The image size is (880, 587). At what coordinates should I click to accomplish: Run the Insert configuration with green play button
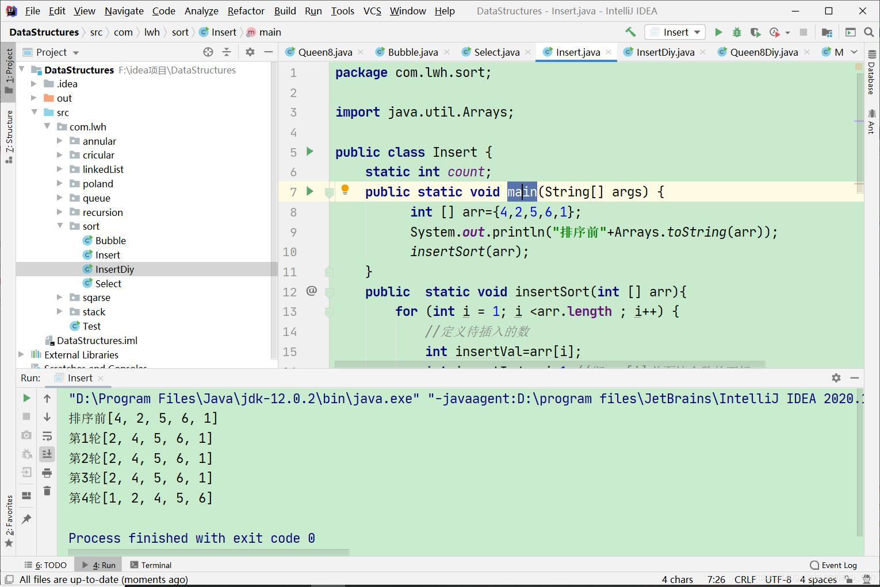coord(718,32)
